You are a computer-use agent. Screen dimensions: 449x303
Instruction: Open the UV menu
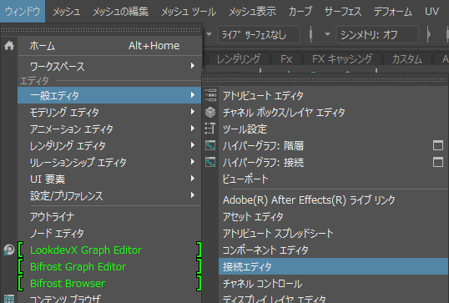pyautogui.click(x=431, y=11)
